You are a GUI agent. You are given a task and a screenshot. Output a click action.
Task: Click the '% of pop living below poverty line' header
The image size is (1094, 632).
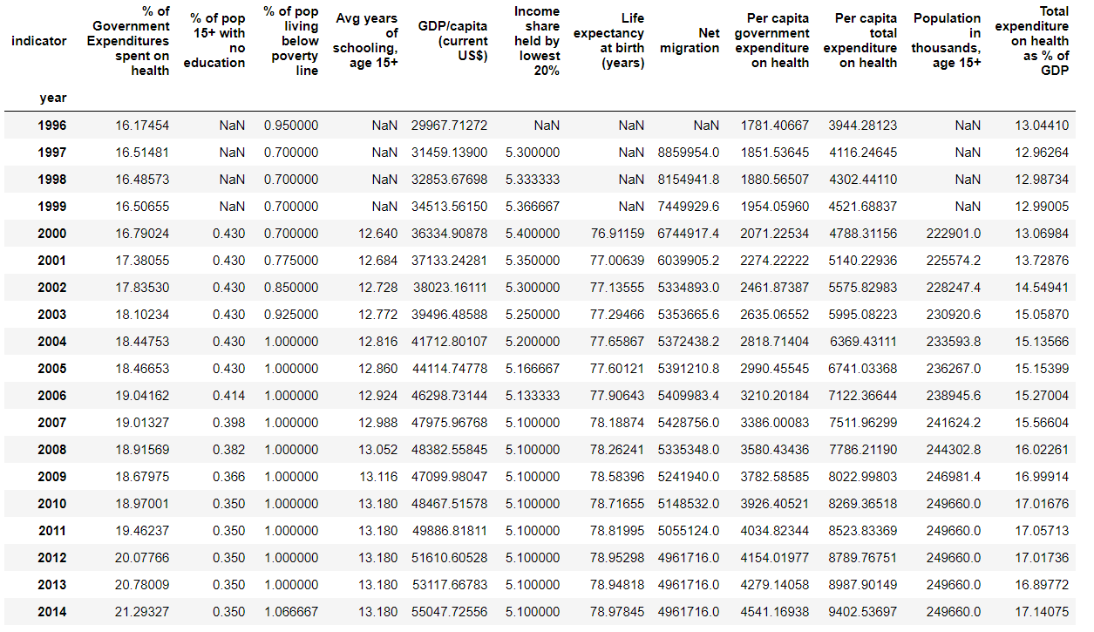pos(290,41)
